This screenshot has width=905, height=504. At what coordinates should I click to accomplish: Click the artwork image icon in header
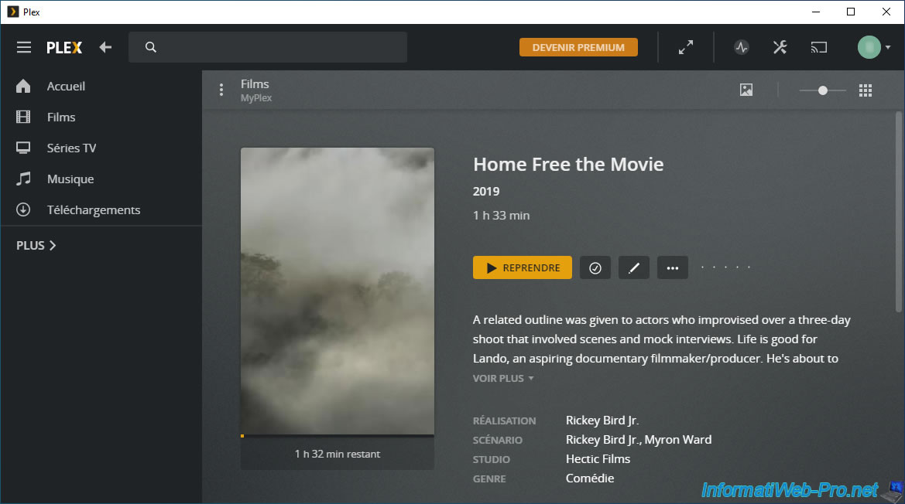click(746, 90)
